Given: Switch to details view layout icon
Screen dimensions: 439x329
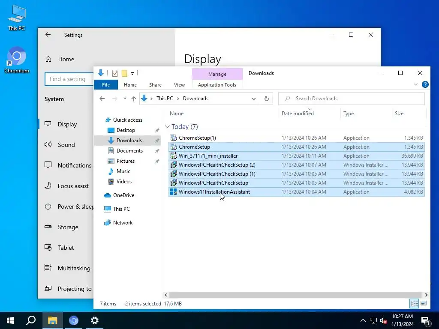Looking at the screenshot, I should (414, 303).
